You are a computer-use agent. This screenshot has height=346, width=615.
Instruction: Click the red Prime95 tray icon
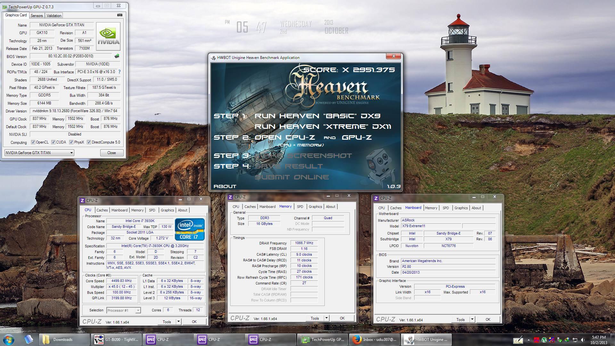pos(537,340)
